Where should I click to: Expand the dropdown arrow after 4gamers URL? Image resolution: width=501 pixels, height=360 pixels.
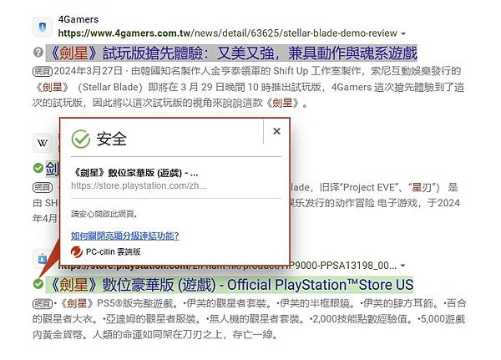403,33
